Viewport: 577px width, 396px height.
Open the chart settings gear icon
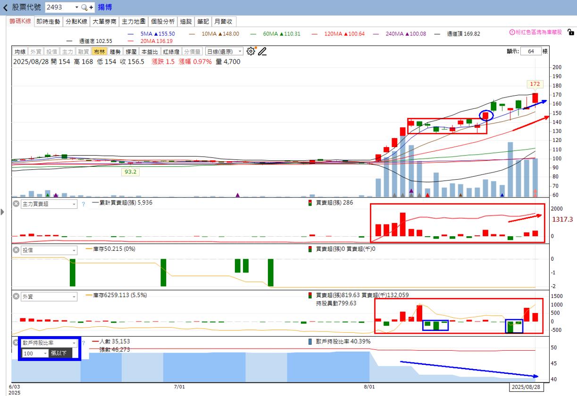click(x=251, y=51)
